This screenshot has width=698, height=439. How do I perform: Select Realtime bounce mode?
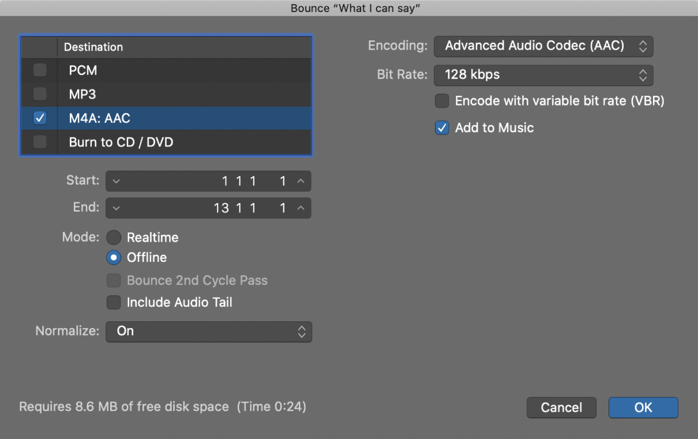(114, 238)
